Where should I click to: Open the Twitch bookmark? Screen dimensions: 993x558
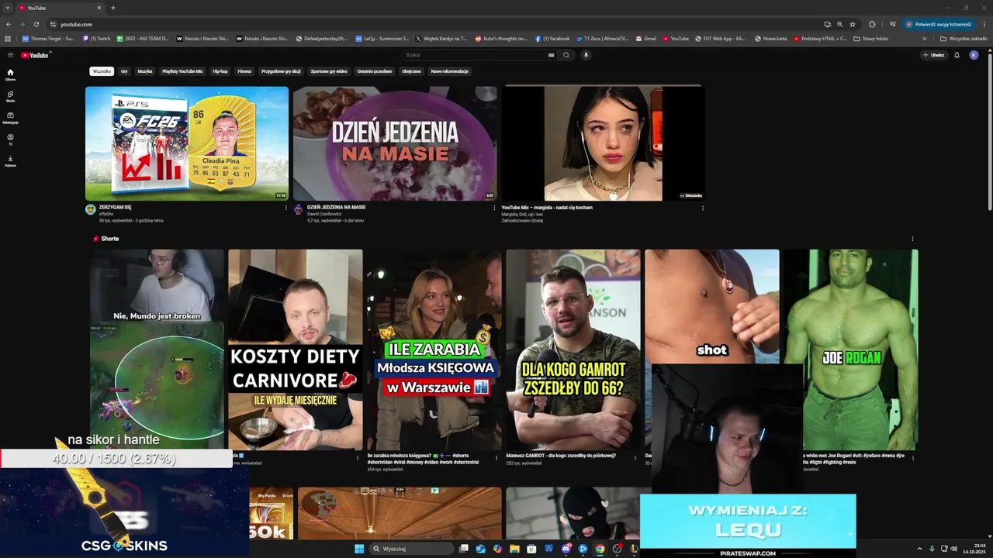[97, 38]
